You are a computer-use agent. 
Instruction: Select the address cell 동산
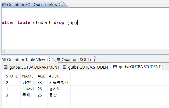point(59,95)
